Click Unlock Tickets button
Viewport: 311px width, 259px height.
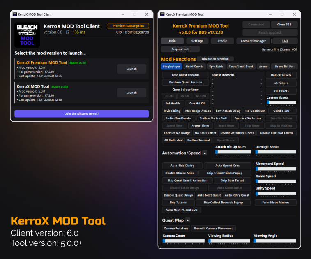(281, 75)
